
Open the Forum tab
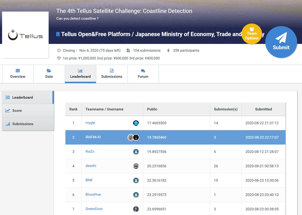point(143,74)
